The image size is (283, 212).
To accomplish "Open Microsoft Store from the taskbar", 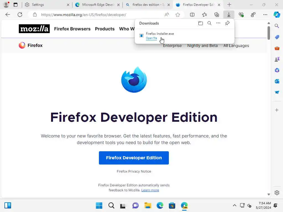I will (x=172, y=205).
